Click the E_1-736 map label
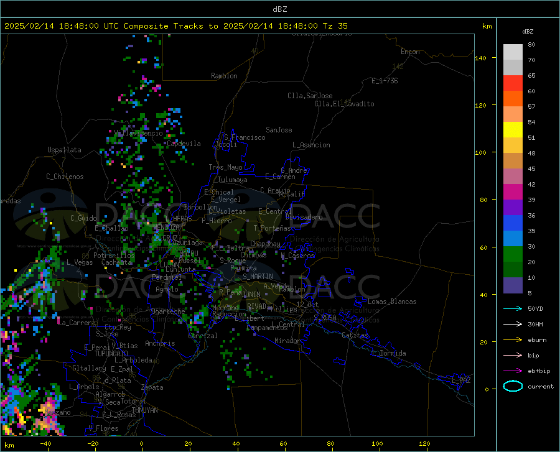The height and width of the screenshot is (452, 560). 385,81
